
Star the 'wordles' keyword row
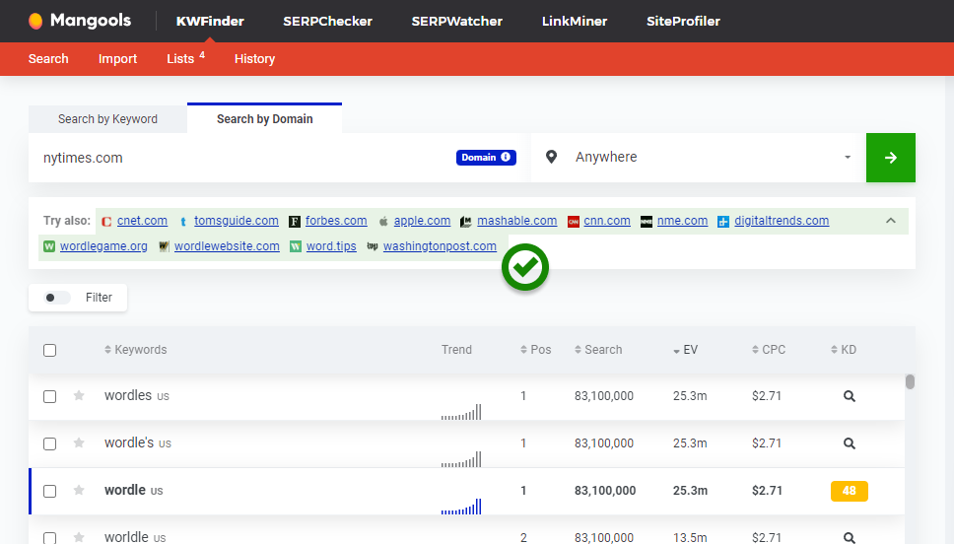79,396
